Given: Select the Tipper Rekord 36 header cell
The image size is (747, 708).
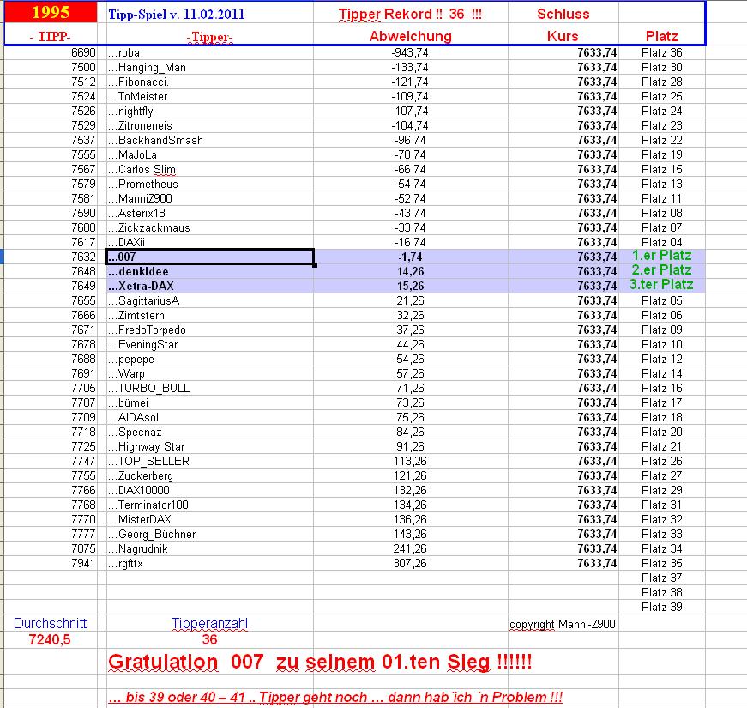Looking at the screenshot, I should (x=410, y=14).
